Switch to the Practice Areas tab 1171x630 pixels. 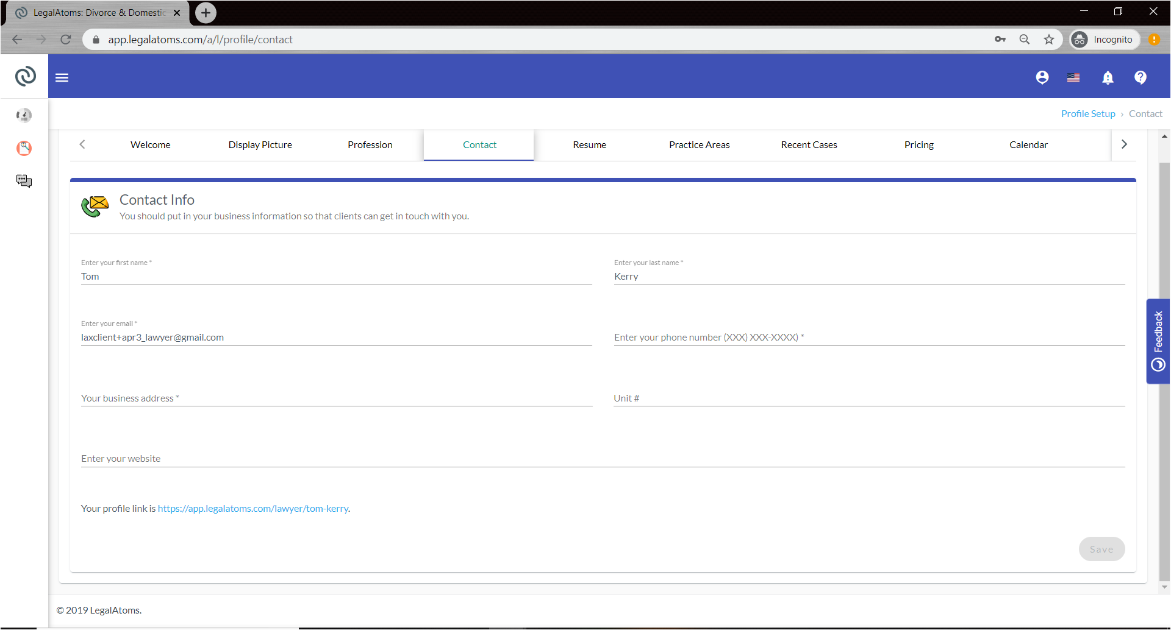[x=700, y=145]
